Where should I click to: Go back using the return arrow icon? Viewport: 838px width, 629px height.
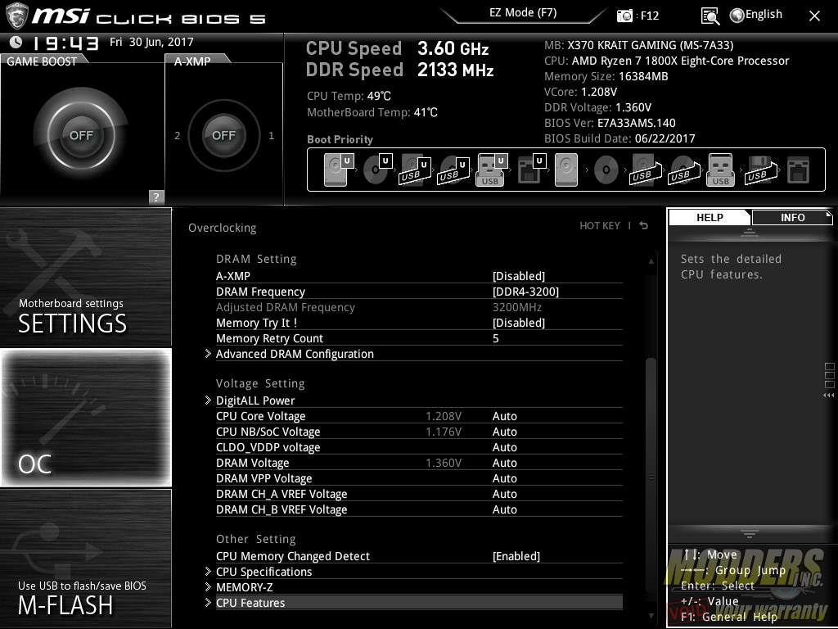point(643,226)
